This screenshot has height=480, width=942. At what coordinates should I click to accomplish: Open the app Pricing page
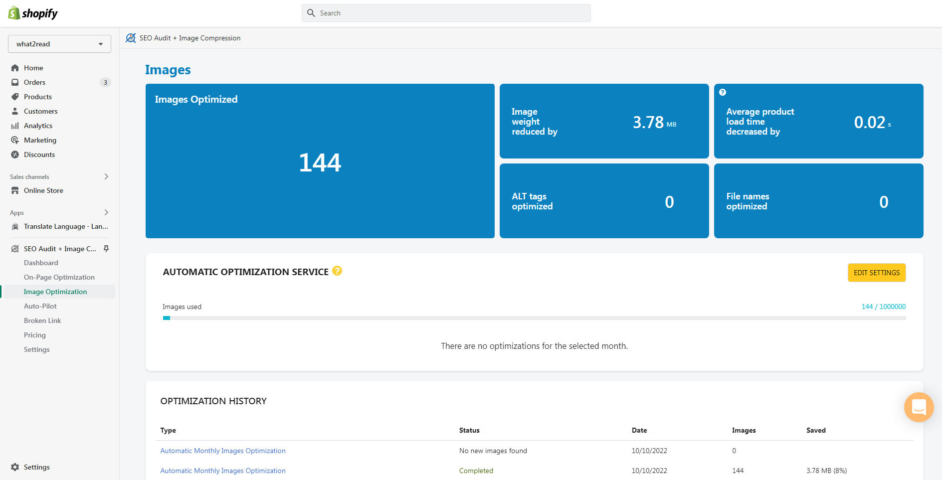tap(35, 335)
